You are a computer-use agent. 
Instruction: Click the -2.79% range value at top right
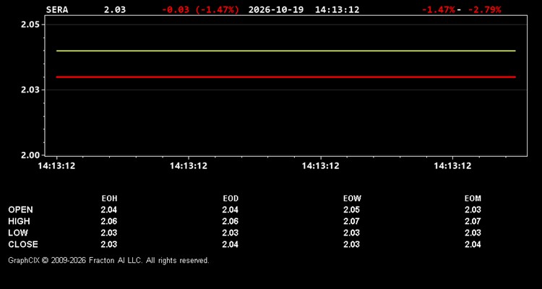coord(484,9)
